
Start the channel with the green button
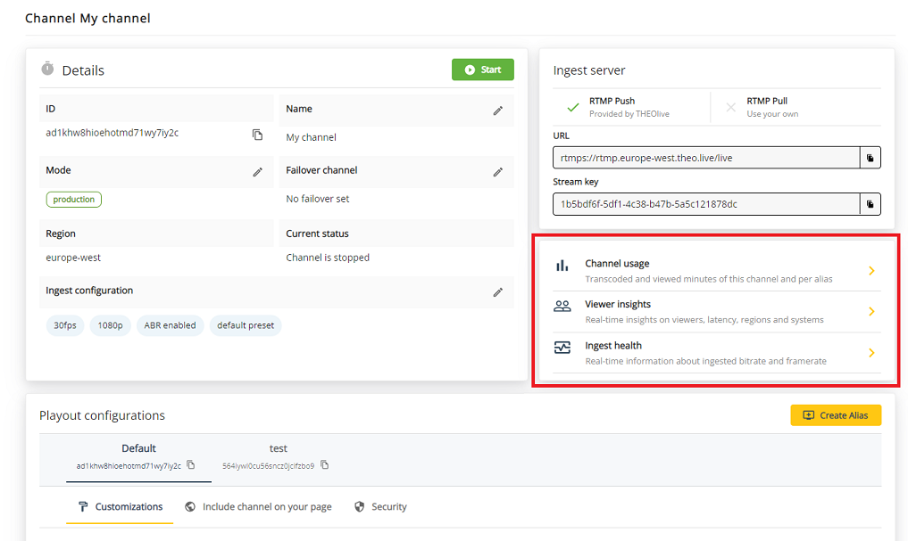coord(482,69)
